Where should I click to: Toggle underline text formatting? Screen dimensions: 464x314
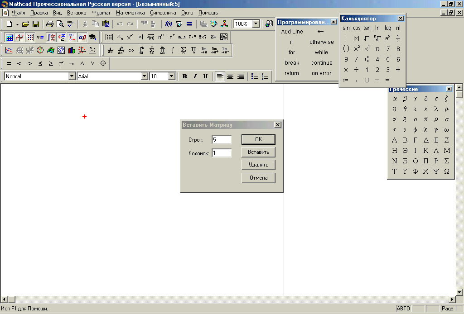pos(205,76)
